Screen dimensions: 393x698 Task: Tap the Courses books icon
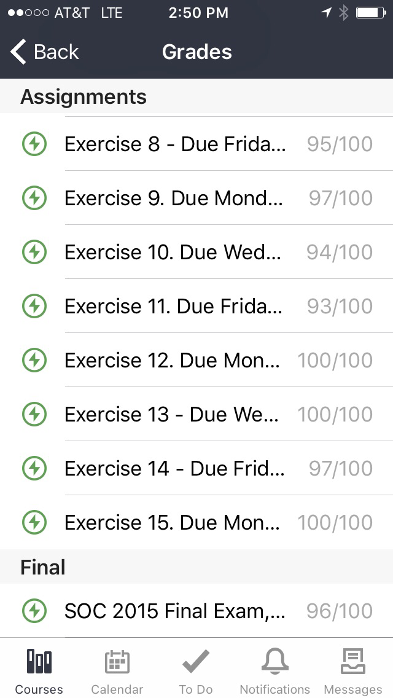point(39,662)
